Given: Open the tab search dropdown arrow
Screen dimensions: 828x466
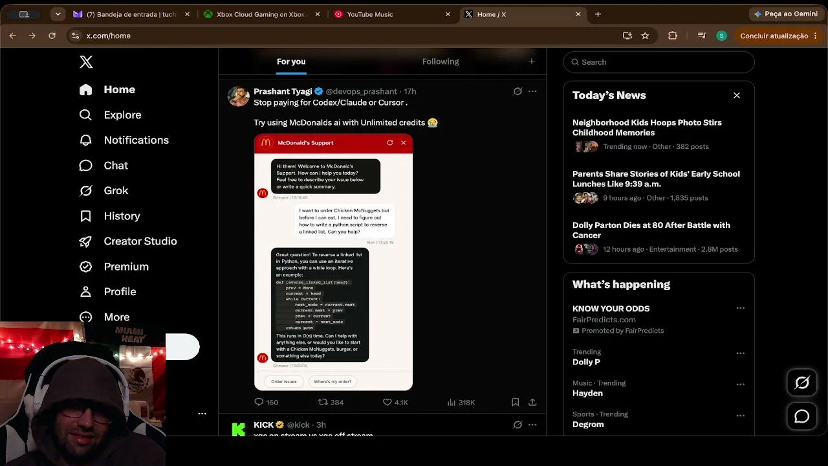Looking at the screenshot, I should tap(58, 14).
